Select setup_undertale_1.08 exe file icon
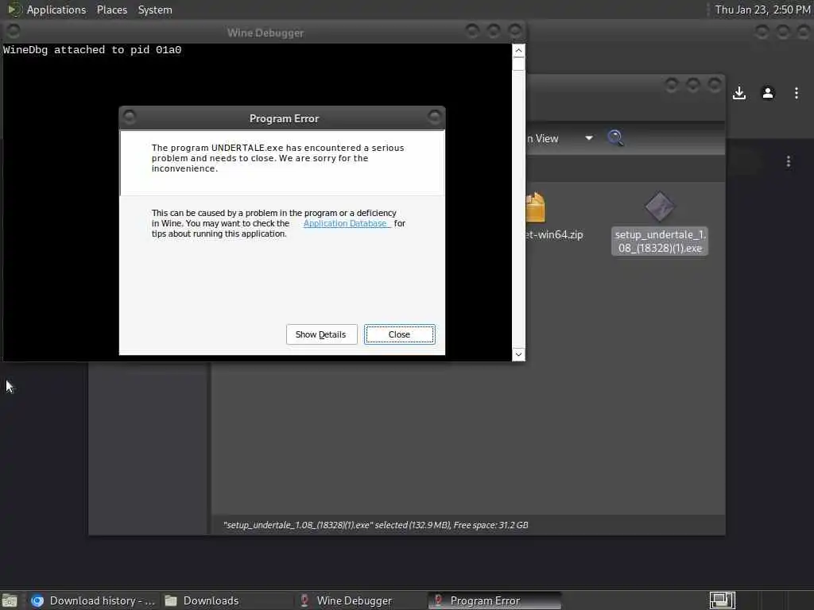 tap(660, 207)
